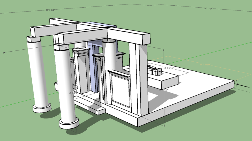Viewport: 252px width, 141px height.
Task: Click the 53' 3 1/2" dimension label
Action: coord(50,10)
